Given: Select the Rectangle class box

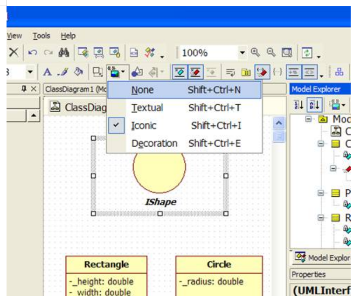Looking at the screenshot, I should (x=106, y=276).
